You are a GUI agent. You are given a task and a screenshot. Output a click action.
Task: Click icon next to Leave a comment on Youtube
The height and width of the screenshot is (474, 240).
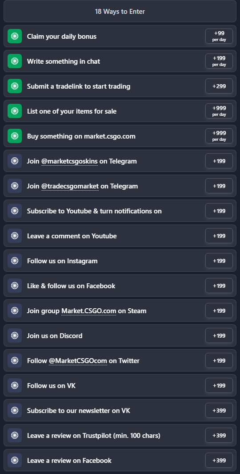click(x=15, y=236)
